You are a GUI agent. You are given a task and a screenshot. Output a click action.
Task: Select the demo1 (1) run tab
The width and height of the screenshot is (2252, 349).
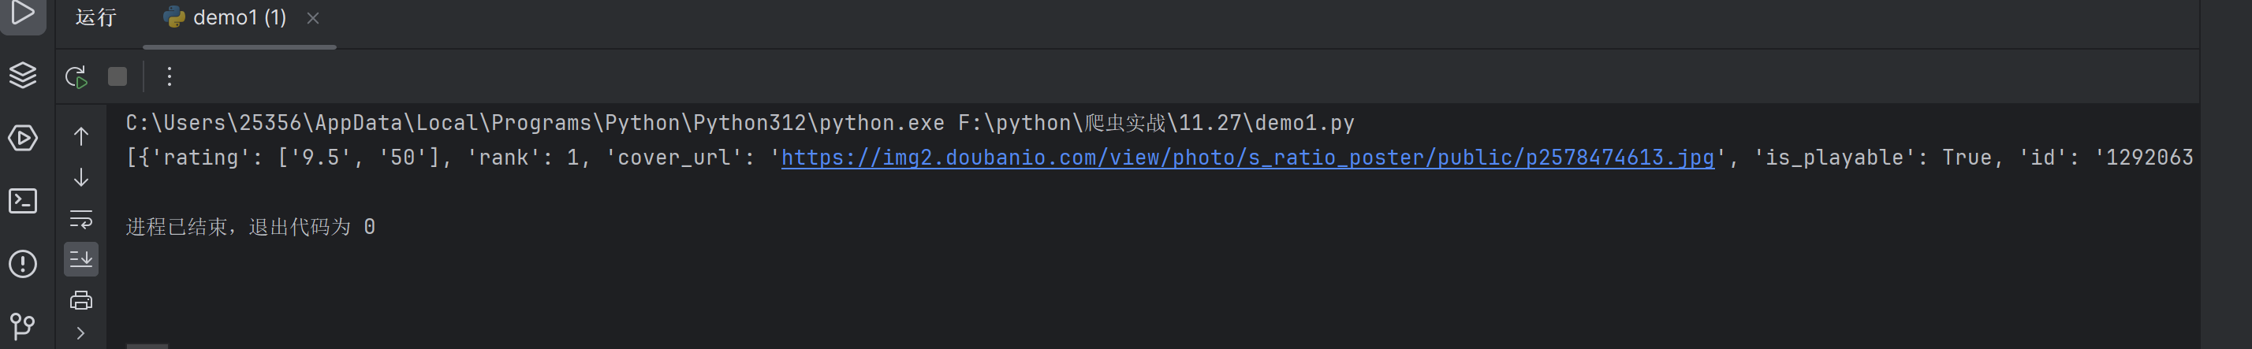point(226,17)
